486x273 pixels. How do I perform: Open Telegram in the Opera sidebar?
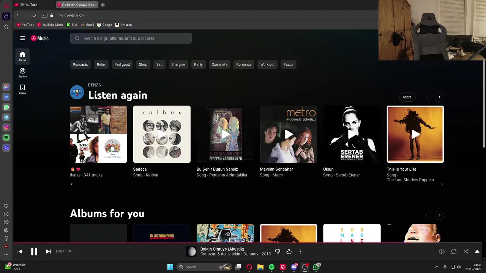coord(6,118)
